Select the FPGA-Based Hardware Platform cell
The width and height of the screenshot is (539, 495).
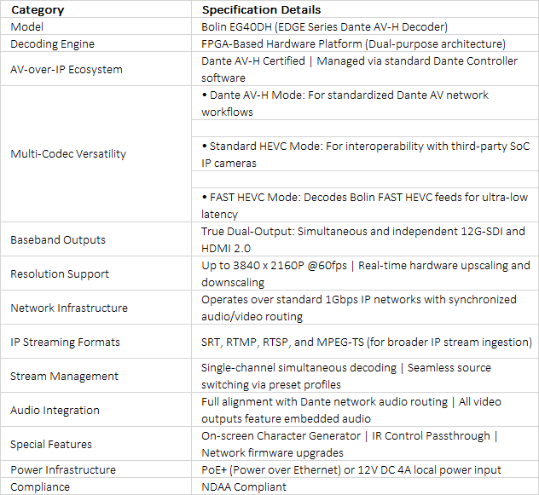(x=365, y=43)
